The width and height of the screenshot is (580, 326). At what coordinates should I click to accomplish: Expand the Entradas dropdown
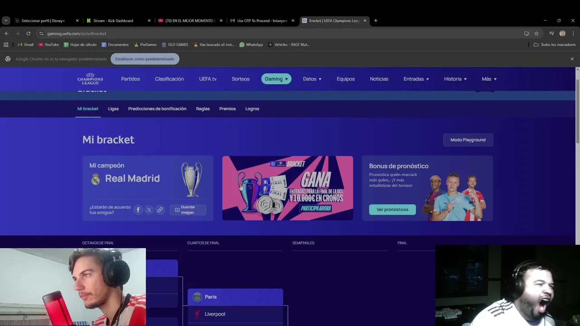(x=416, y=79)
